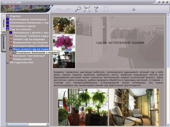Image resolution: width=170 pixels, height=127 pixels.
Task: Click the blue book icon beside Контейнерное озеленение
Action: 7,19
